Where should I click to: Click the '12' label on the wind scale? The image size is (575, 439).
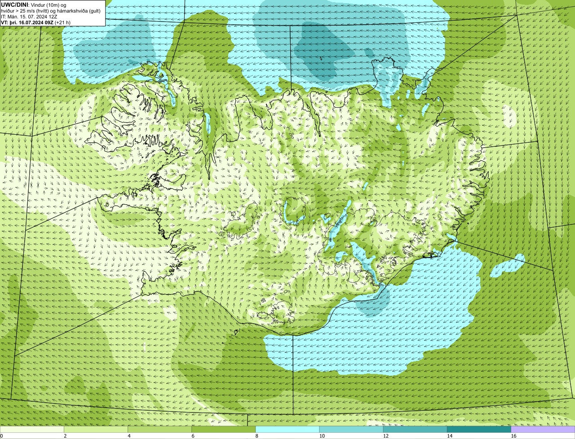point(386,436)
